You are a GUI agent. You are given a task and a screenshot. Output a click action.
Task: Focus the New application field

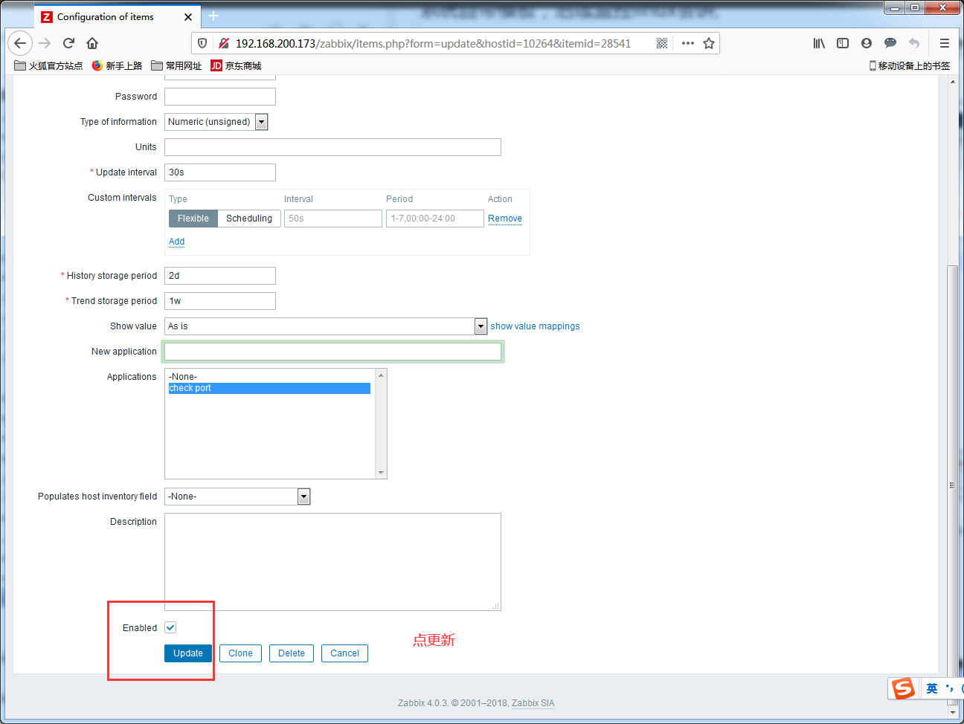point(332,352)
